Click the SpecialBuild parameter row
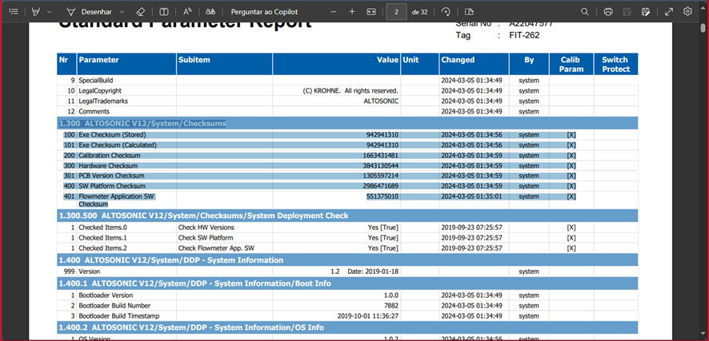This screenshot has height=341, width=709. (x=347, y=81)
